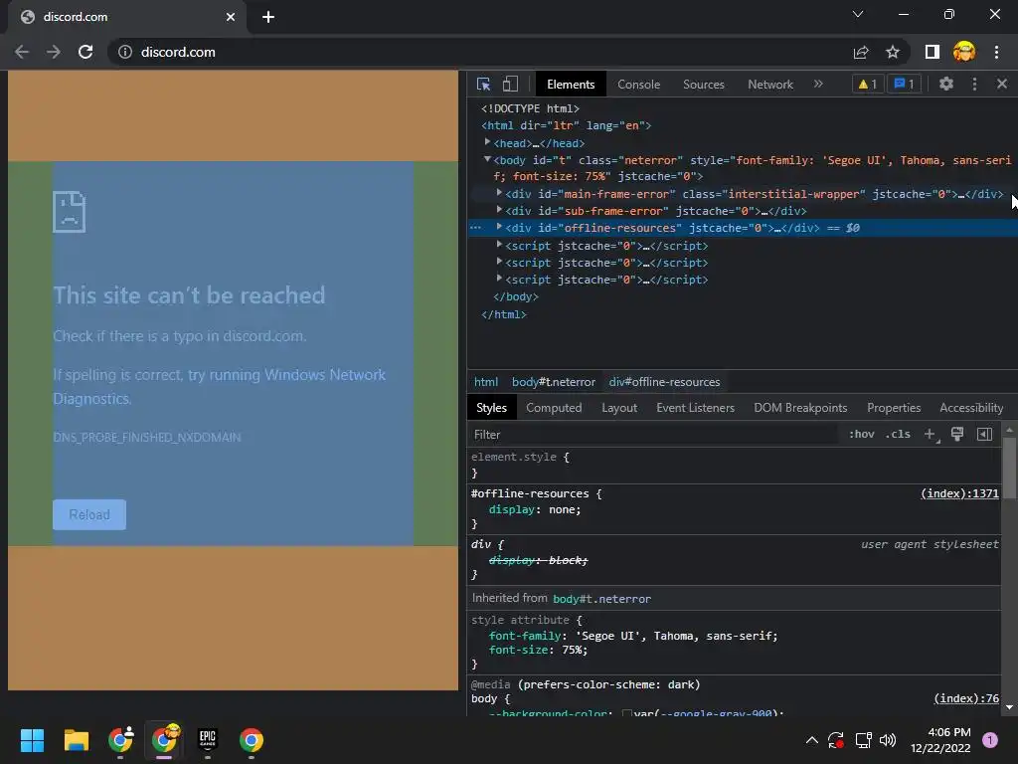Open the Properties tab
This screenshot has width=1018, height=764.
pos(894,408)
